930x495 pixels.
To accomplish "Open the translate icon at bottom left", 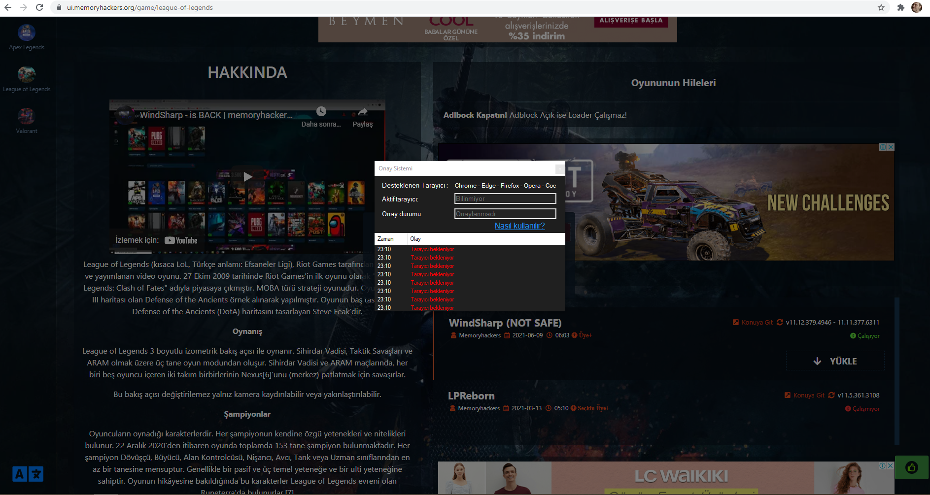I will 28,474.
